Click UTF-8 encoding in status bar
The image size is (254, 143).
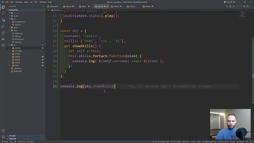[x=193, y=142]
